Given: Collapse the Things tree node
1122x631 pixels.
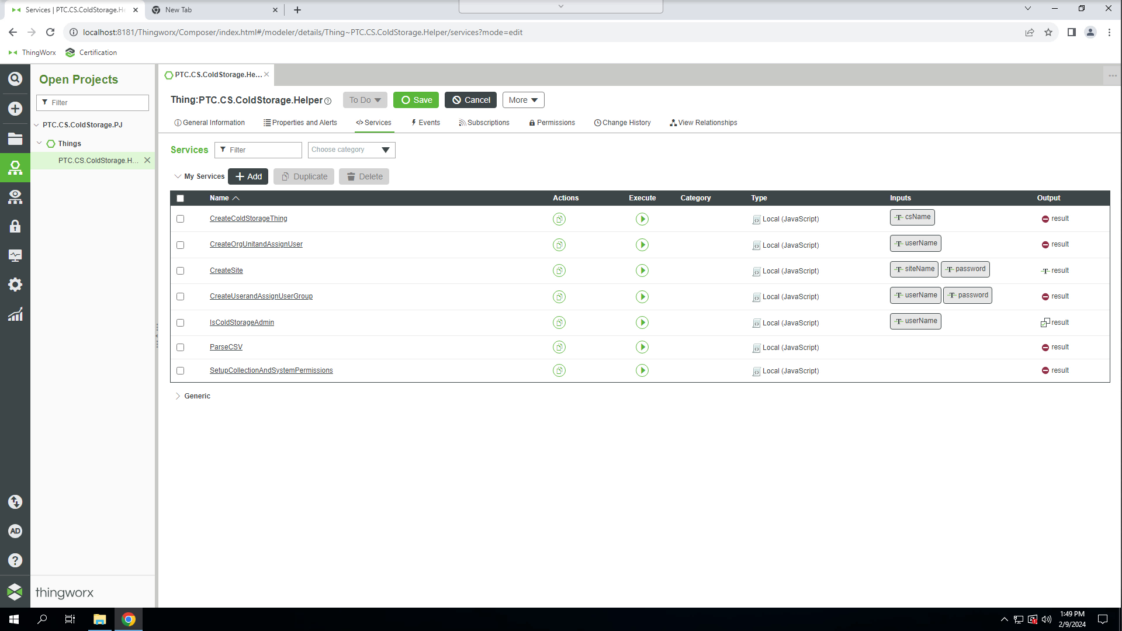Looking at the screenshot, I should [x=39, y=143].
